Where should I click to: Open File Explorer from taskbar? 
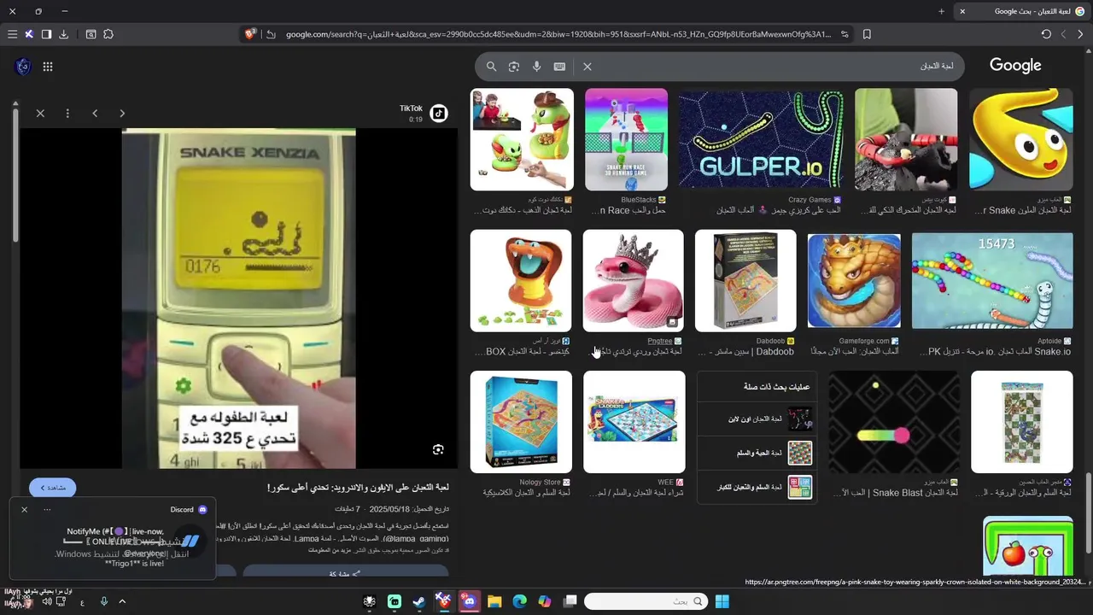(x=494, y=601)
